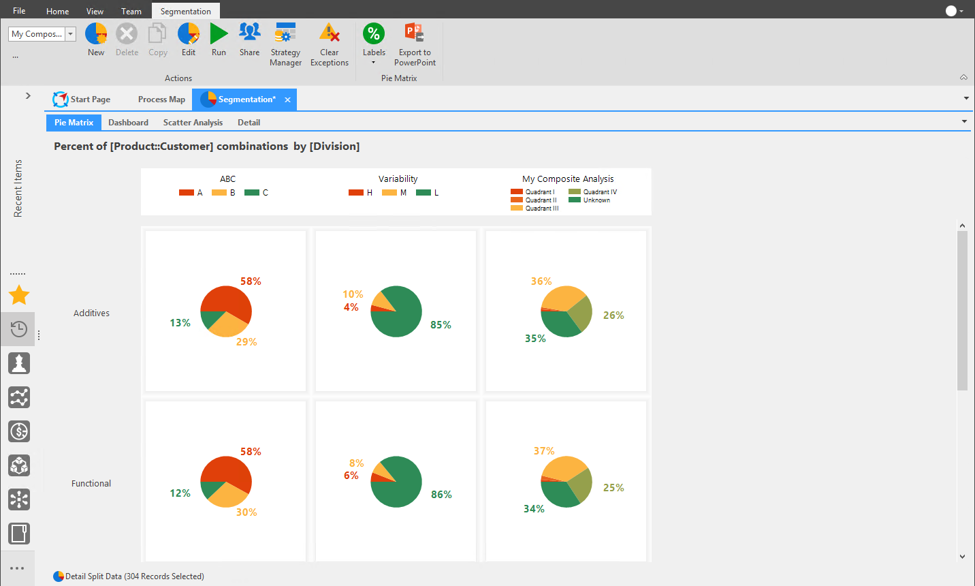This screenshot has width=975, height=586.
Task: Expand the collapsed left navigation panel
Action: pyautogui.click(x=28, y=95)
